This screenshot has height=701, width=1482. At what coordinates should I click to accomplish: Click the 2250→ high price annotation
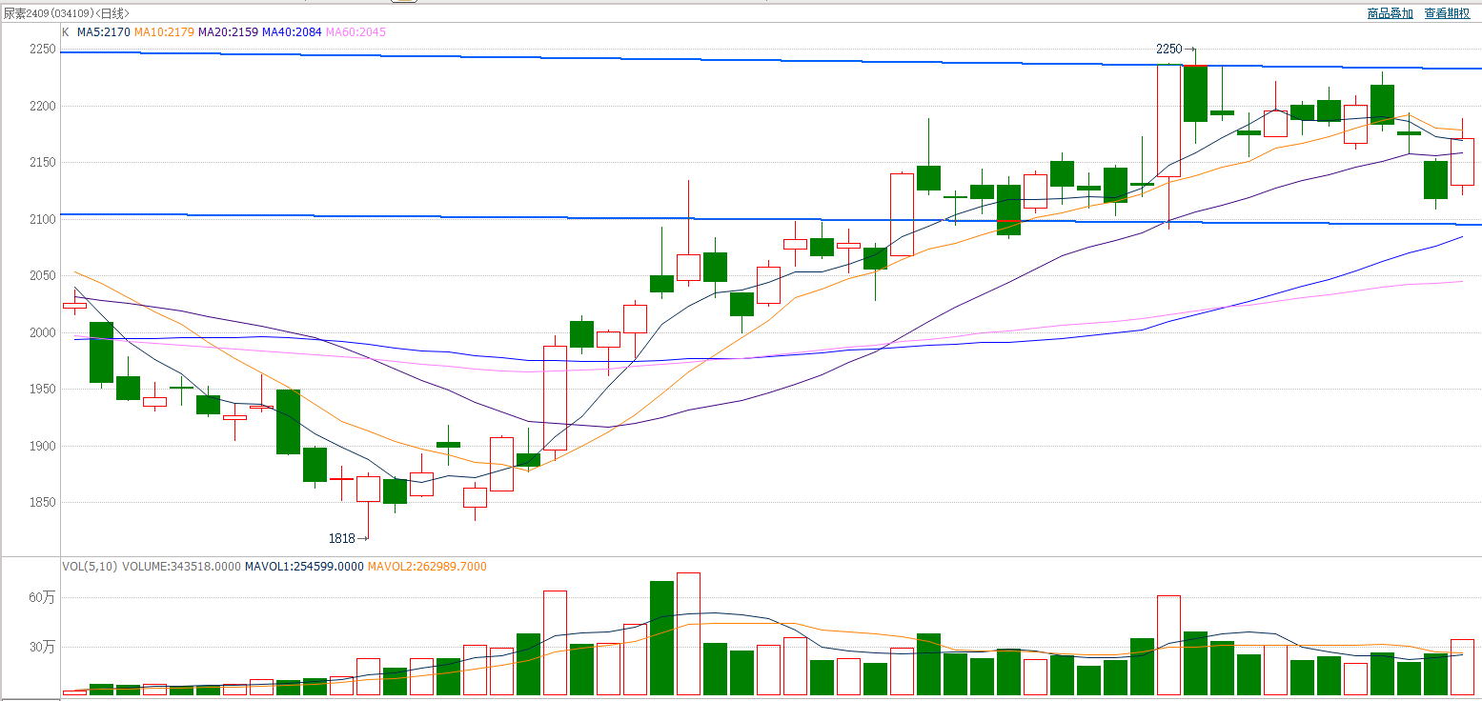pos(1174,49)
